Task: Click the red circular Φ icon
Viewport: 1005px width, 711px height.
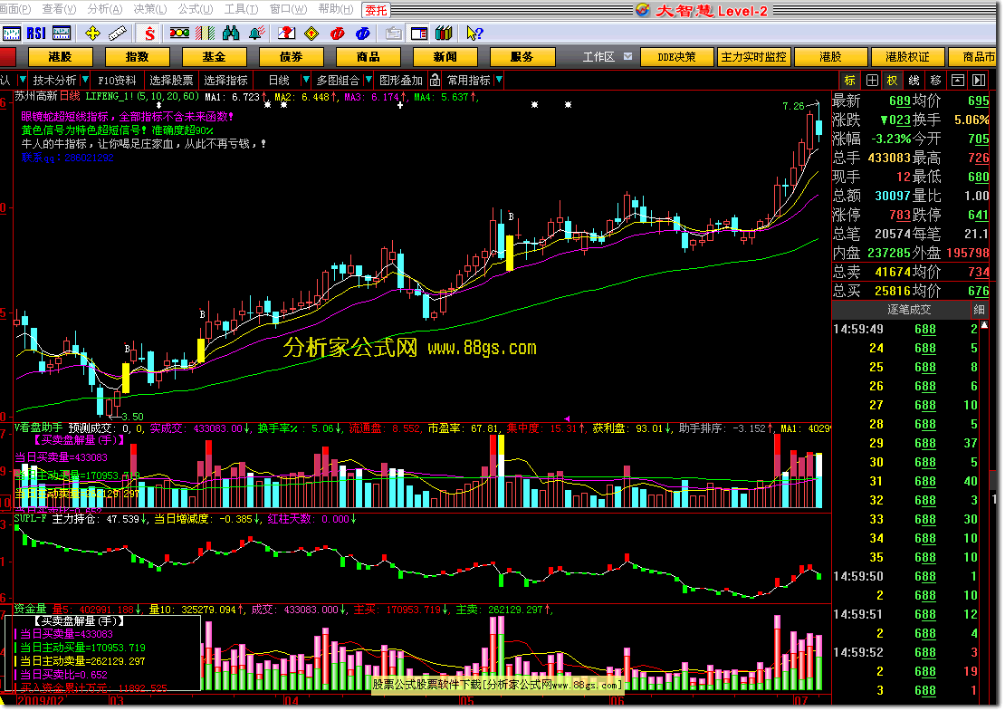Action: click(337, 34)
